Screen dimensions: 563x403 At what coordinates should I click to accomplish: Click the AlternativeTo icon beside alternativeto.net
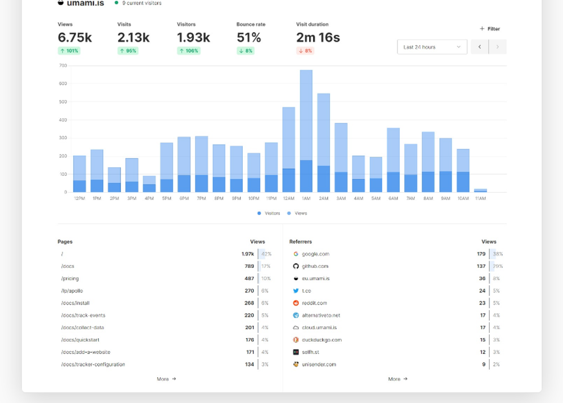coord(296,315)
